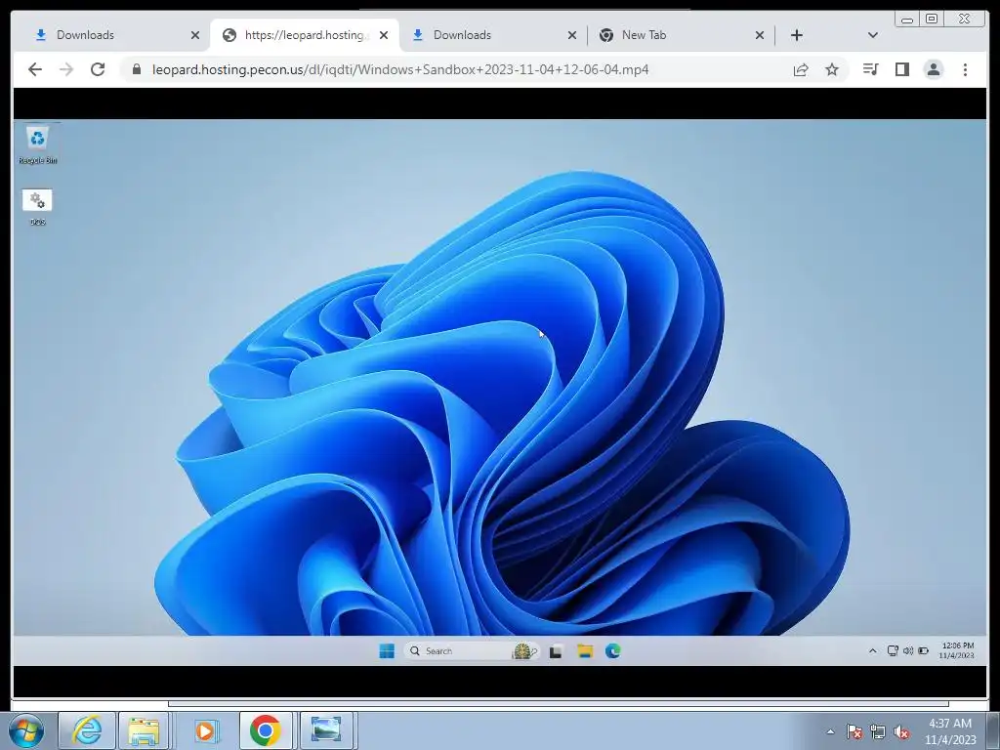Reload the current page
This screenshot has height=750, width=1000.
(x=98, y=69)
